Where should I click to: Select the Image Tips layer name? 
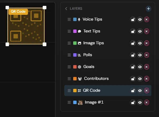coord(93,43)
